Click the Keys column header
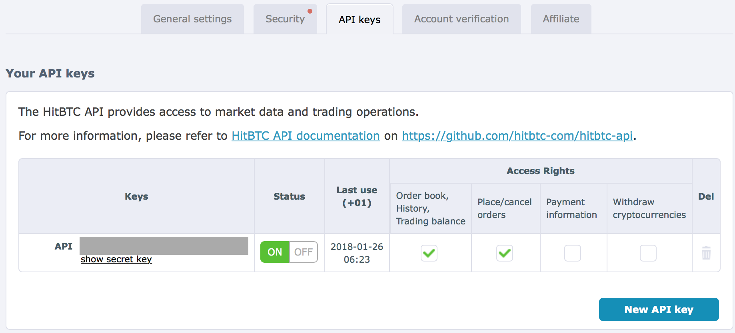The height and width of the screenshot is (333, 735). tap(136, 196)
